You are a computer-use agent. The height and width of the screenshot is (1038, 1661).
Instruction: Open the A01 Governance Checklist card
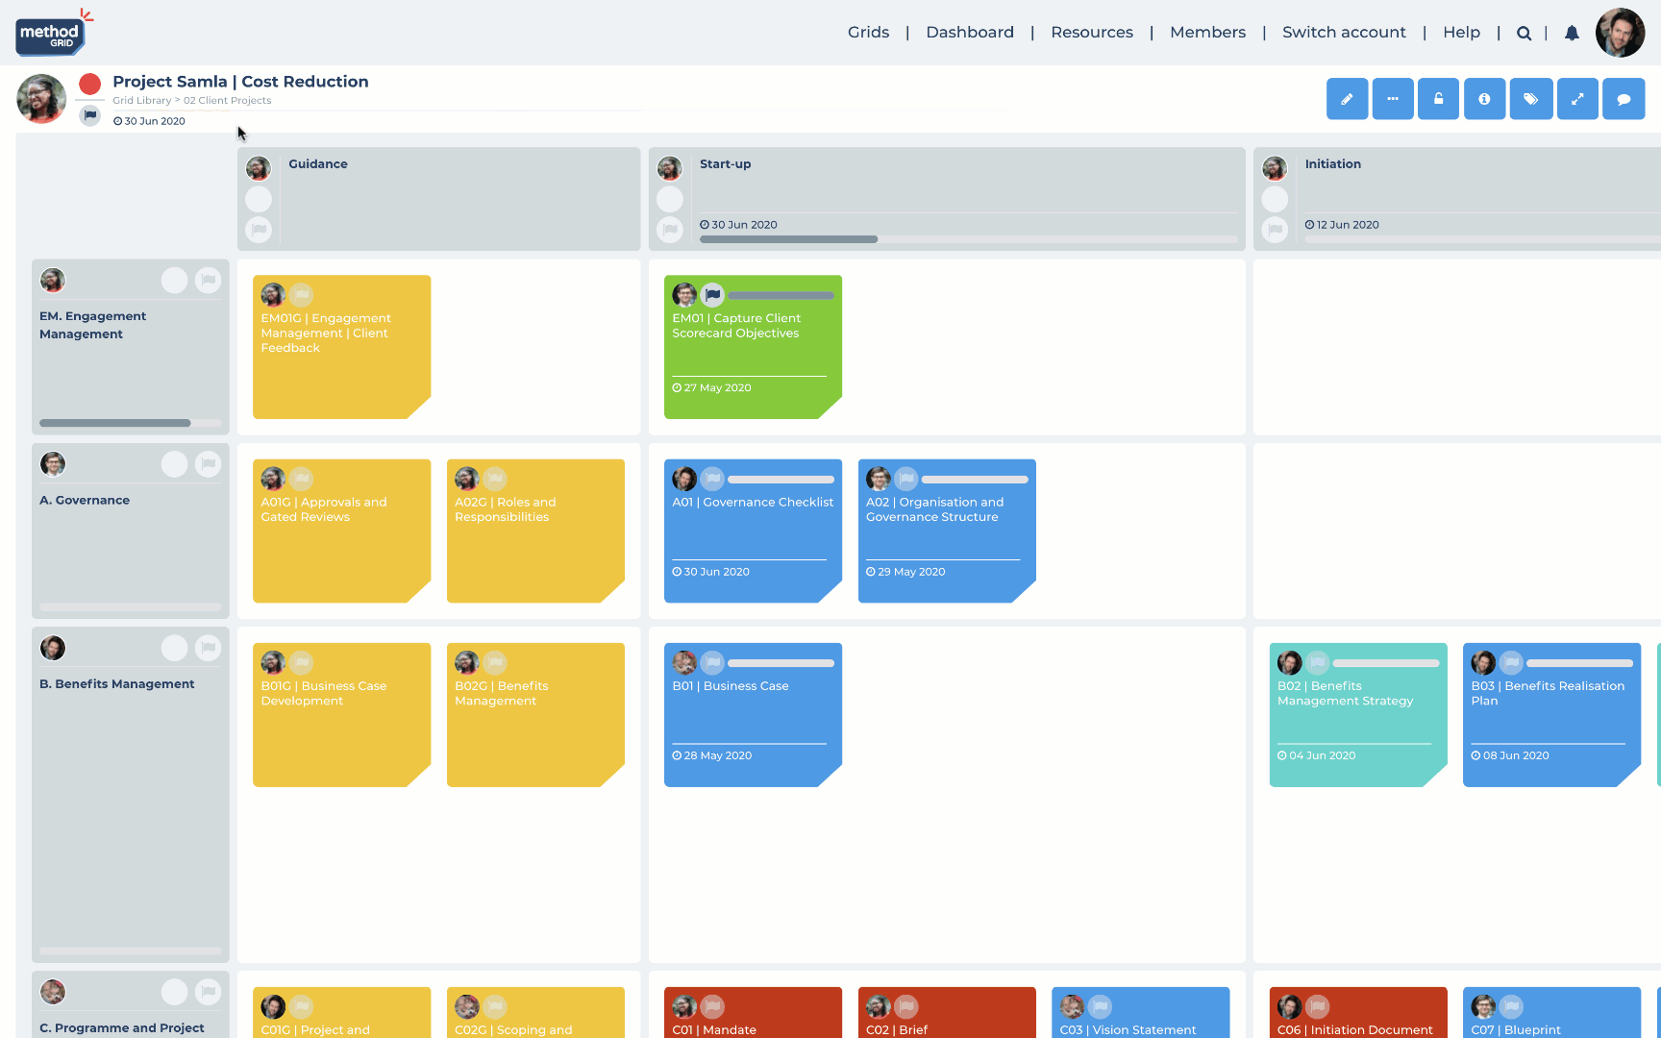point(753,531)
